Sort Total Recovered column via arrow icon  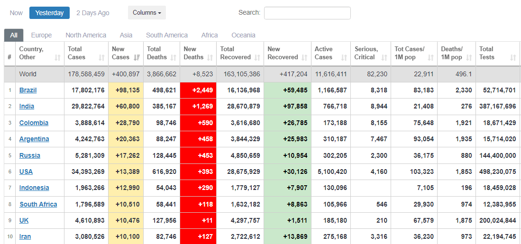point(257,57)
